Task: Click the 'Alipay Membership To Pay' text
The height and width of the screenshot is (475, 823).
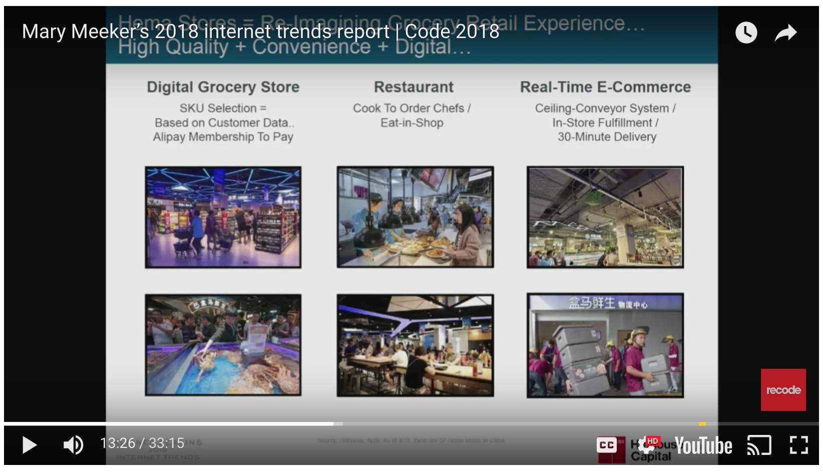Action: [x=223, y=137]
